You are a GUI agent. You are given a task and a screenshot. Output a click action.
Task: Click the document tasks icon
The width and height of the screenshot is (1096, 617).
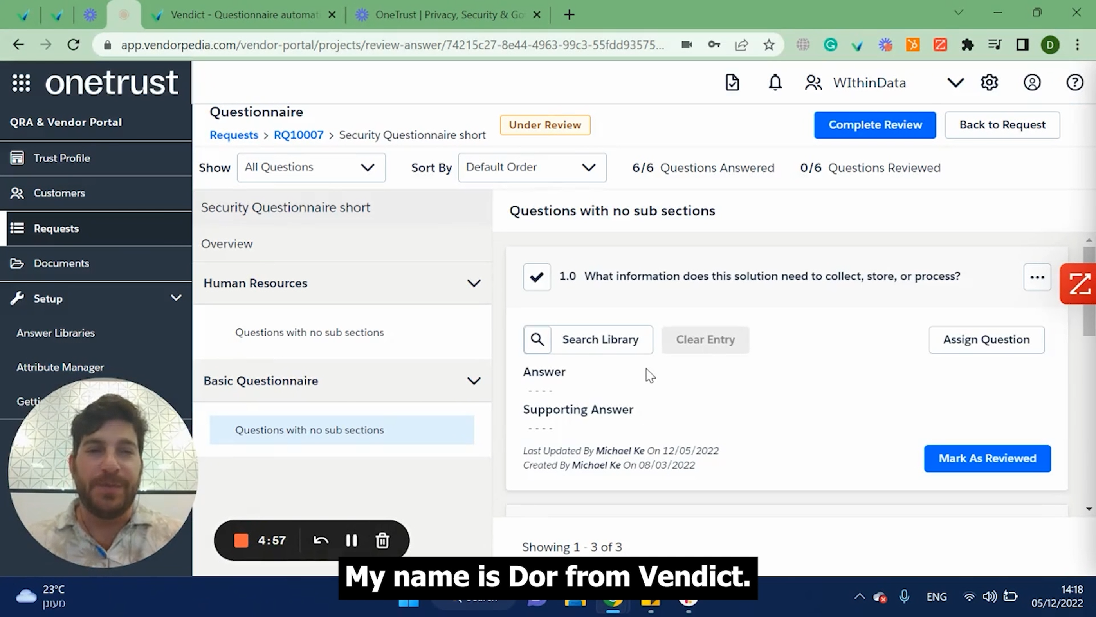pos(732,83)
